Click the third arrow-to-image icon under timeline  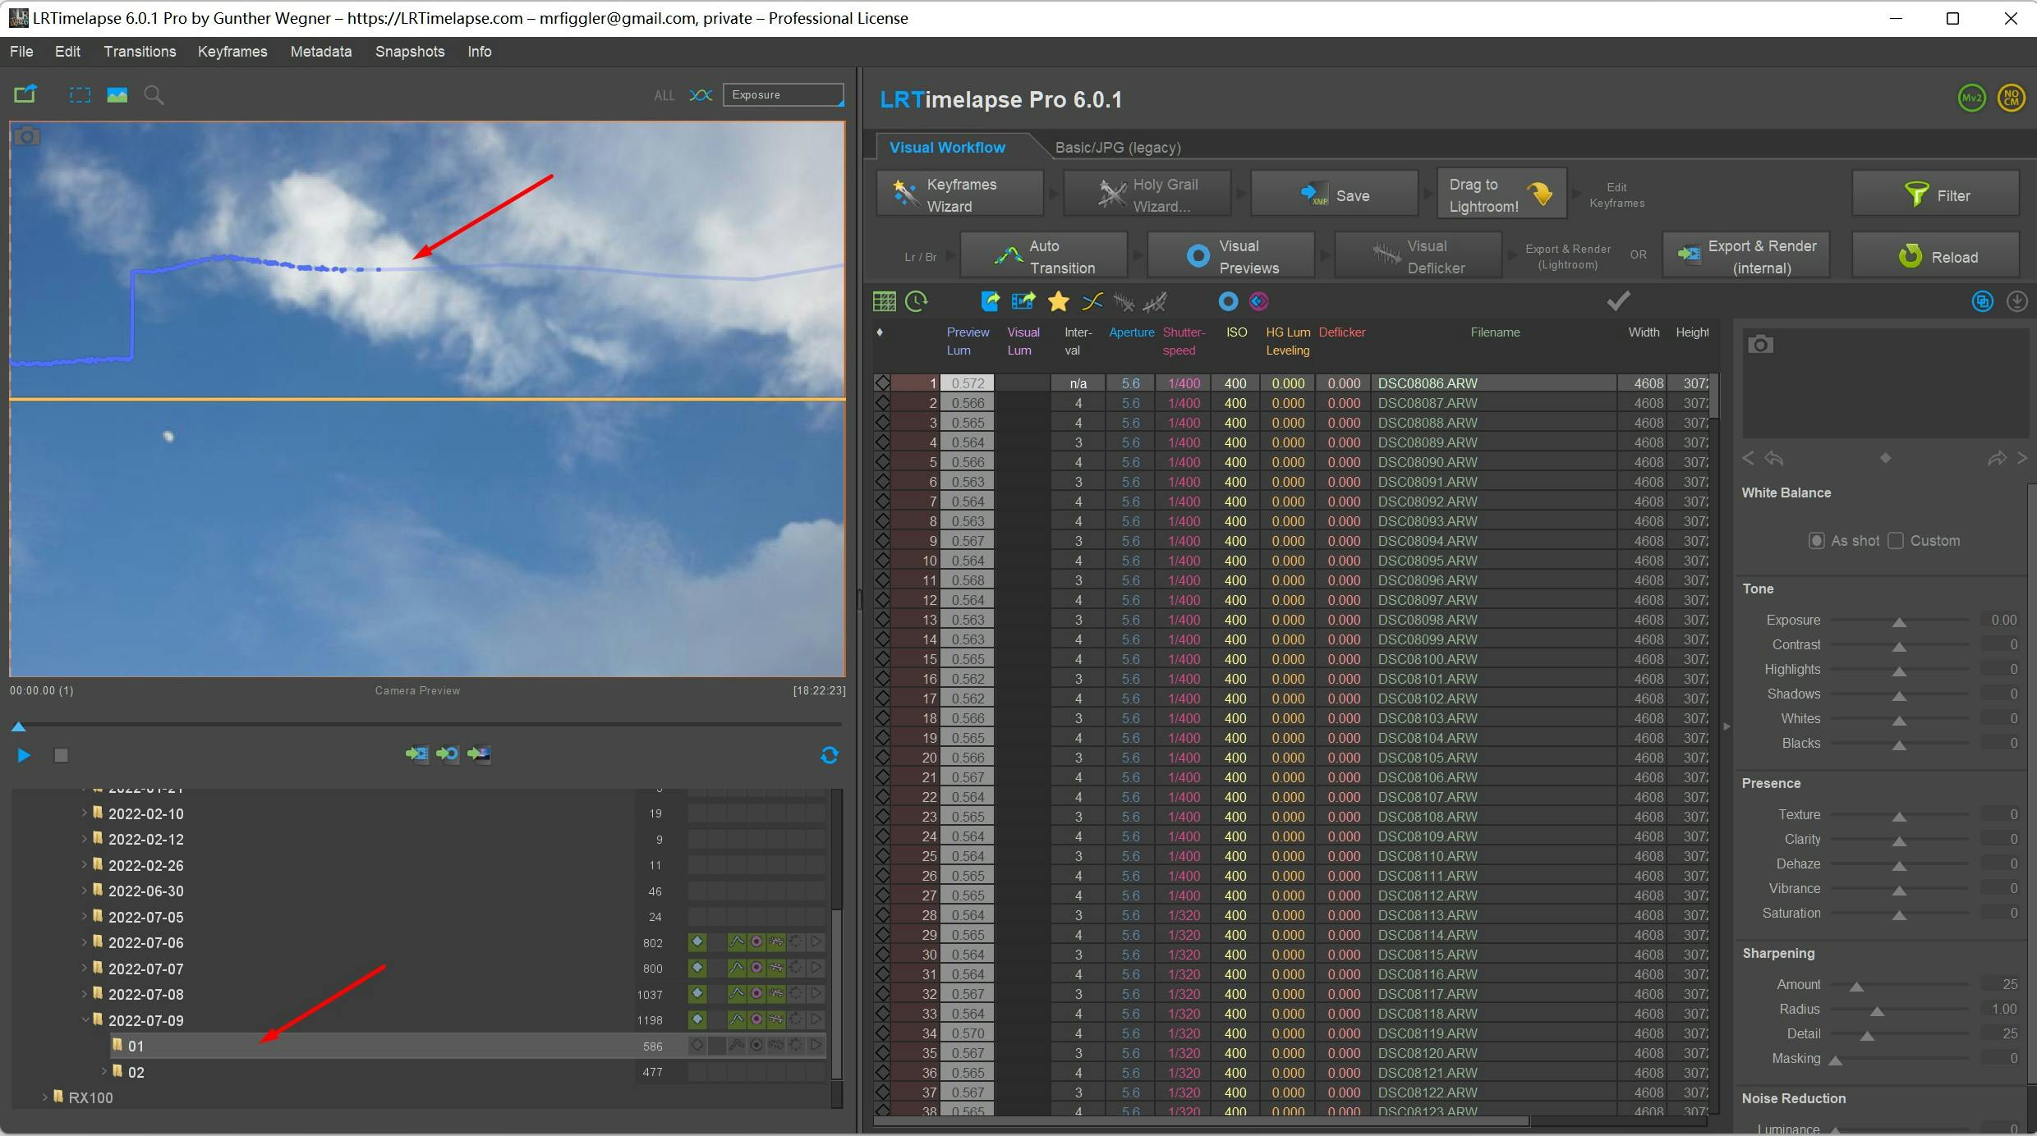479,754
